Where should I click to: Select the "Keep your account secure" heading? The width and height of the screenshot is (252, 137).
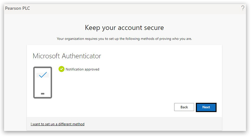(x=124, y=27)
